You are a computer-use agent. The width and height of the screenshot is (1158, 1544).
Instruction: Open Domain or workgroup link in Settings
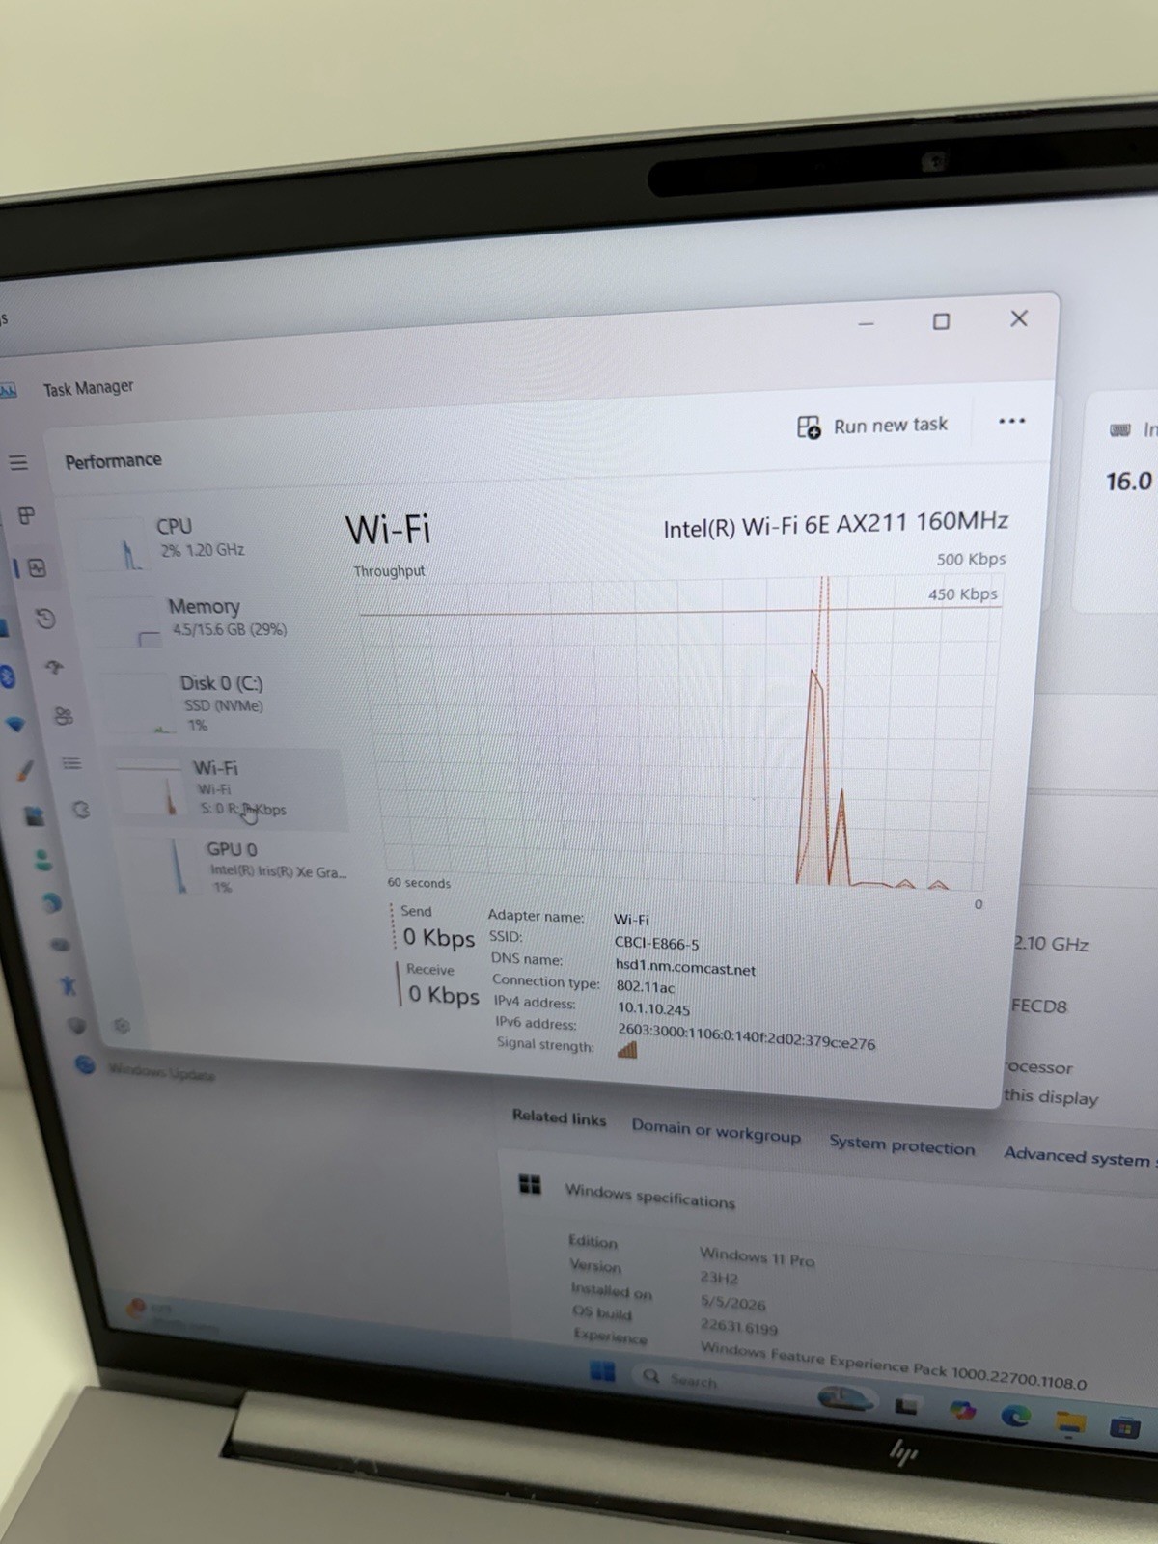pos(716,1131)
